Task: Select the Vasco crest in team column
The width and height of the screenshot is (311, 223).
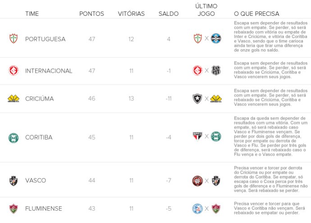Action: click(14, 181)
